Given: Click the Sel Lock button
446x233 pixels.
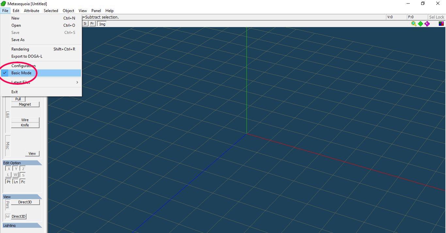Looking at the screenshot, I should point(437,17).
